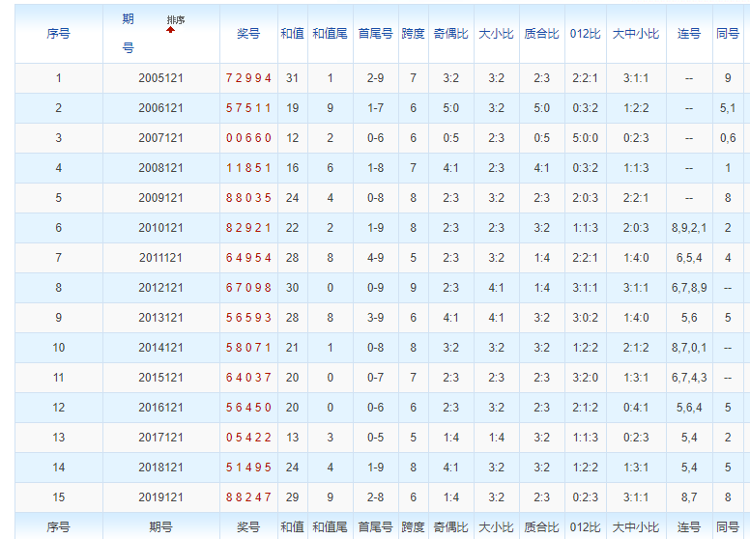Click the 同号 value 5,1
The image size is (750, 539).
point(728,108)
